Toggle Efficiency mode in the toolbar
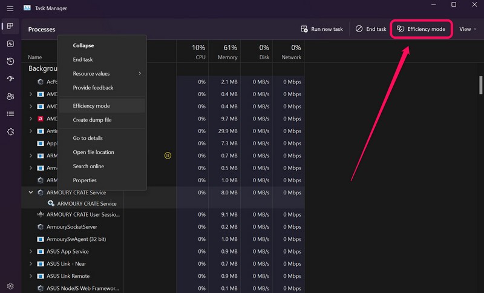 (x=421, y=29)
